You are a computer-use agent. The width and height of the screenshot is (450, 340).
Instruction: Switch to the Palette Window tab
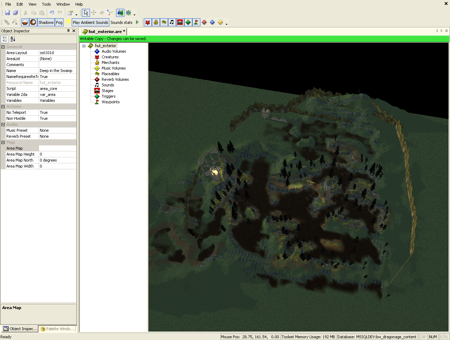(x=58, y=329)
